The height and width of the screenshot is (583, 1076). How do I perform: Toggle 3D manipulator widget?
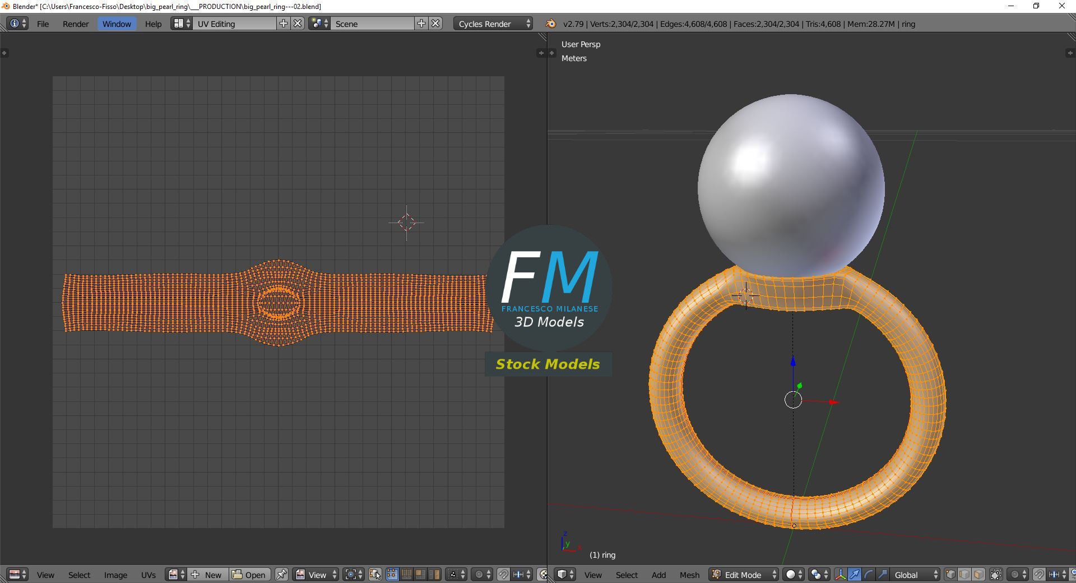[x=841, y=575]
